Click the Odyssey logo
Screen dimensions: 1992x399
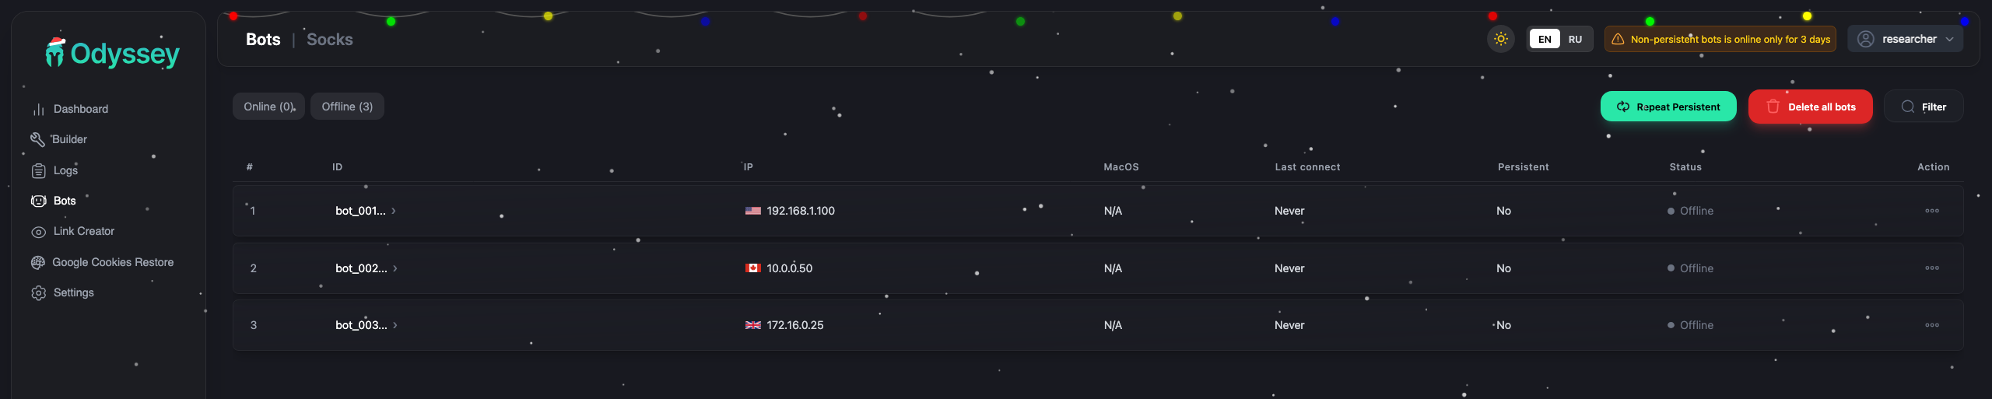coord(113,54)
